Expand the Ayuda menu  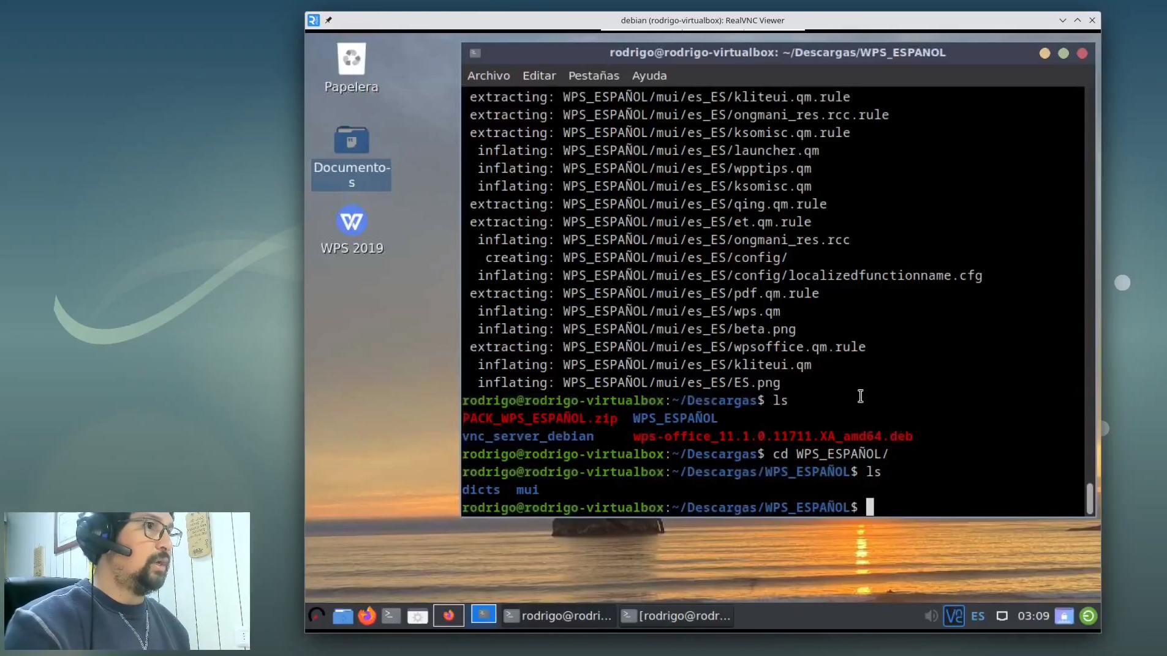(x=649, y=76)
